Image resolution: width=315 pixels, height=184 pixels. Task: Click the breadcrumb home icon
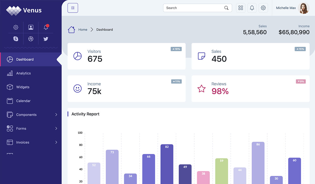pos(71,29)
